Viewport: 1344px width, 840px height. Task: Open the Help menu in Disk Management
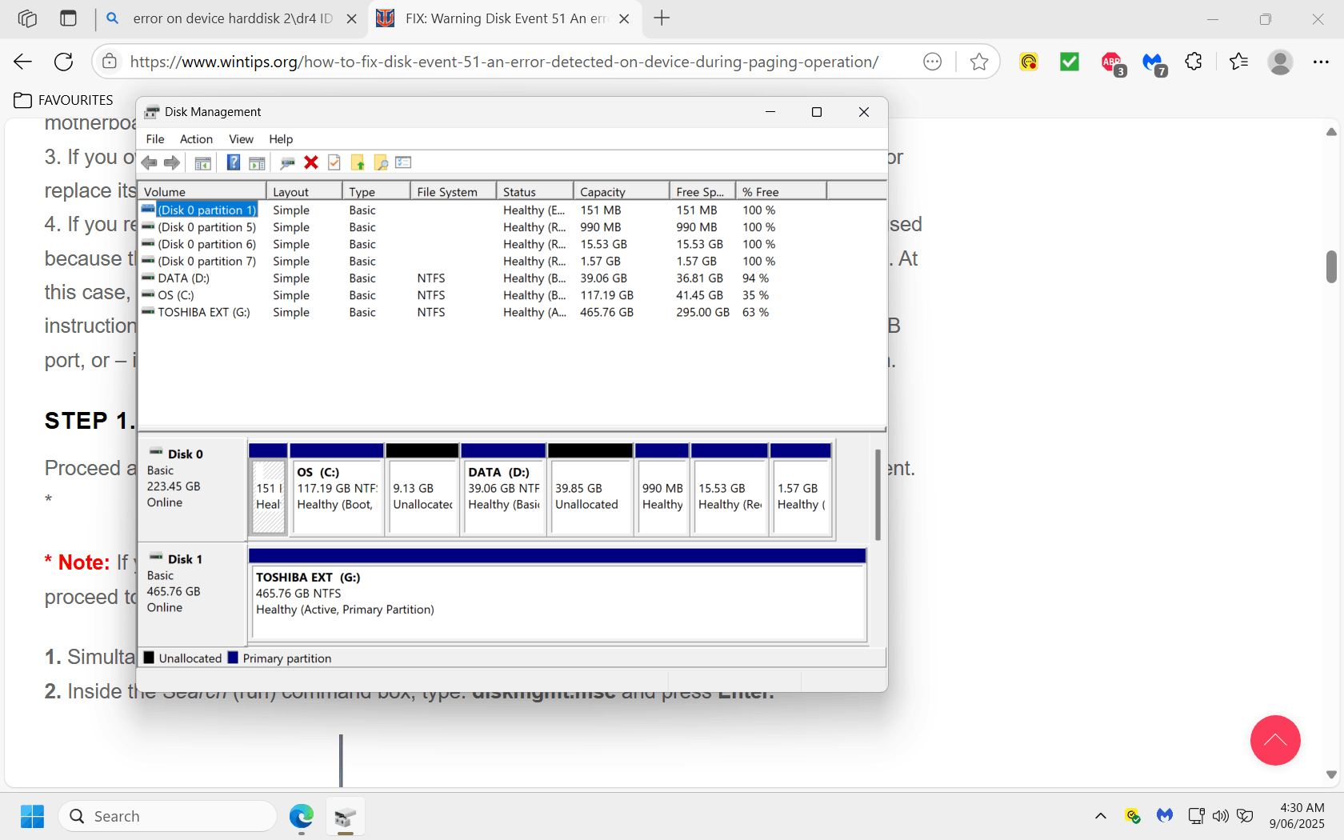tap(281, 139)
